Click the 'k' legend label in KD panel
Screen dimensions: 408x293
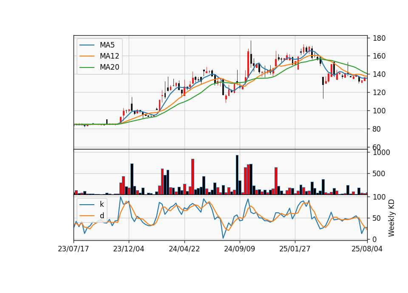coord(102,204)
